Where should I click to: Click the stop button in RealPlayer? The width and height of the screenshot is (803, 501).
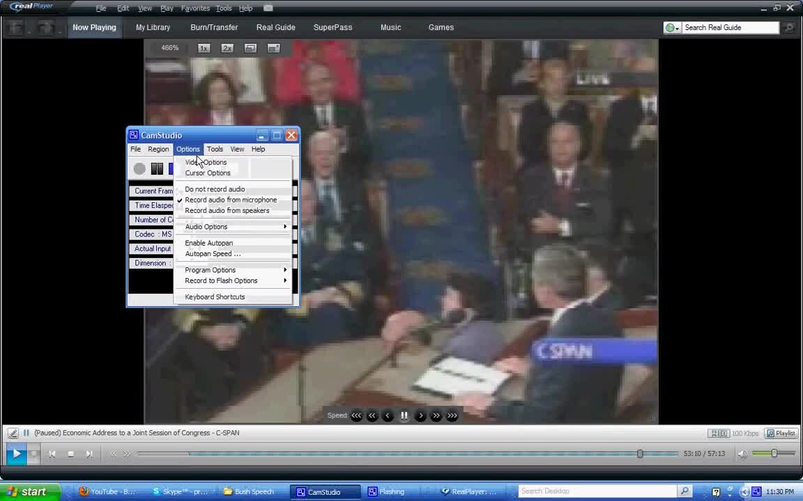(x=70, y=454)
